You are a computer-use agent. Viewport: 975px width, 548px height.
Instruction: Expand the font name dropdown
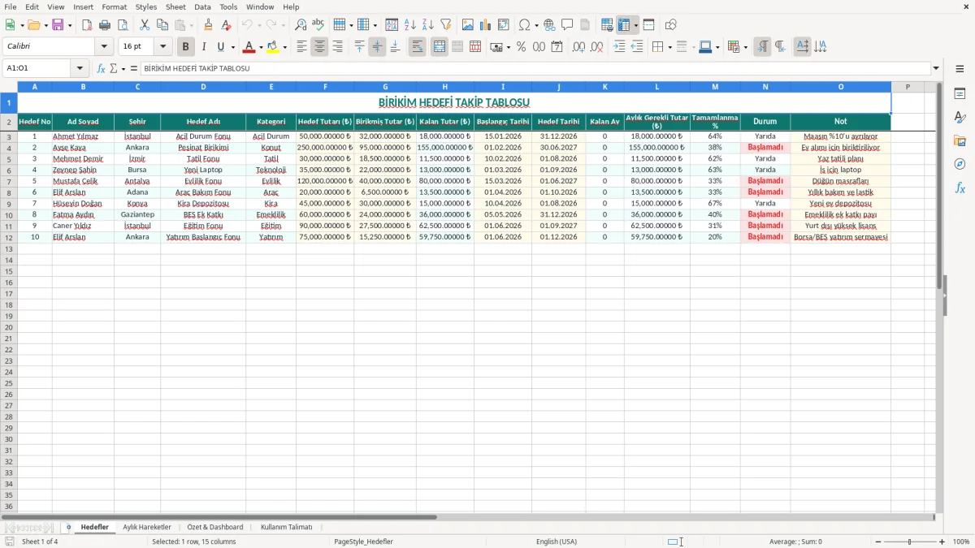point(104,47)
